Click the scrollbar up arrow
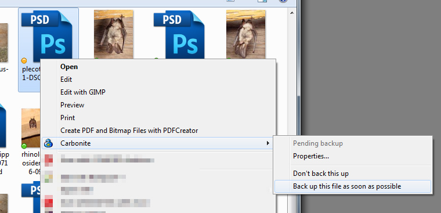This screenshot has height=213, width=441. tap(292, 13)
